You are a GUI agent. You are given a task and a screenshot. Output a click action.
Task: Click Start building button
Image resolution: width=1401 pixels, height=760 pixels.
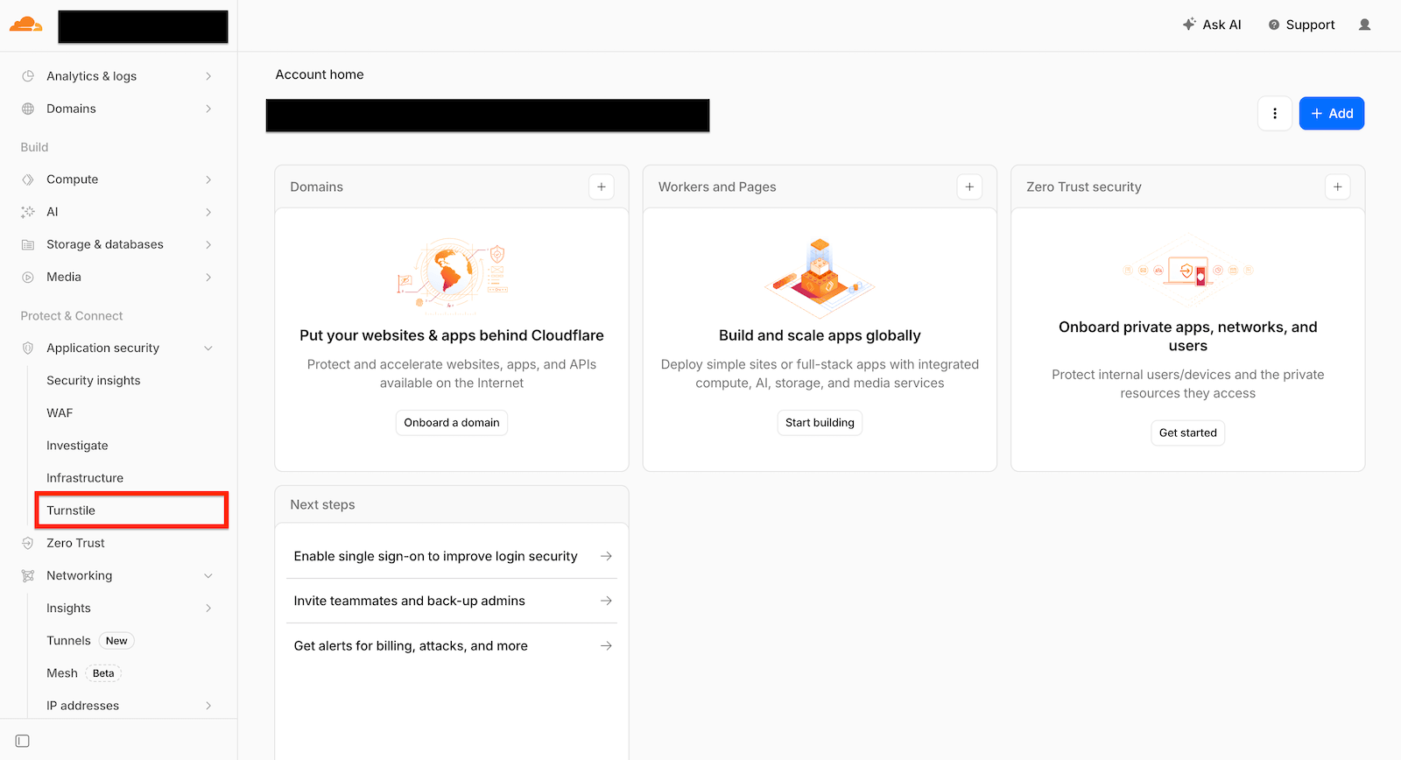point(820,422)
